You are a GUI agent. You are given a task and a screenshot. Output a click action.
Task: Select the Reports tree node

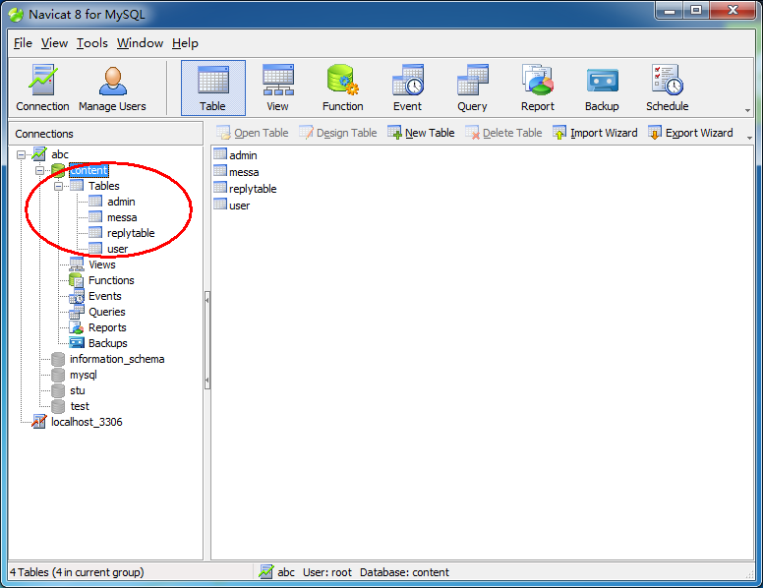coord(107,327)
